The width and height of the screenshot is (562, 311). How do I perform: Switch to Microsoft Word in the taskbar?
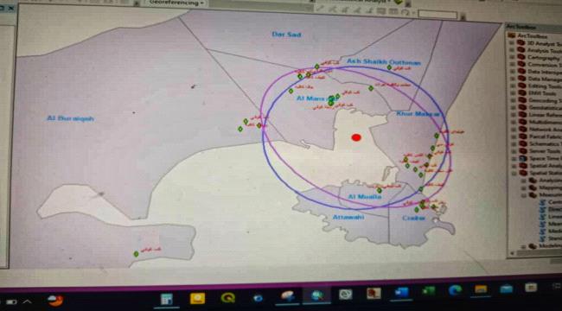pos(401,293)
